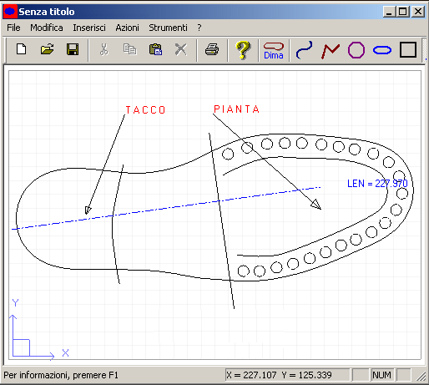Screen dimensions: 429x385
Task: Save drawing with the floppy disk icon
Action: 73,50
